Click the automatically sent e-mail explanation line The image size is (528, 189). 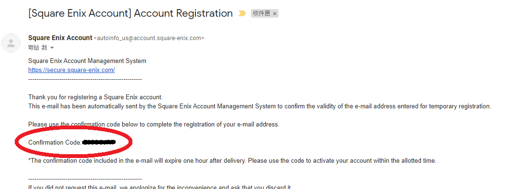259,106
